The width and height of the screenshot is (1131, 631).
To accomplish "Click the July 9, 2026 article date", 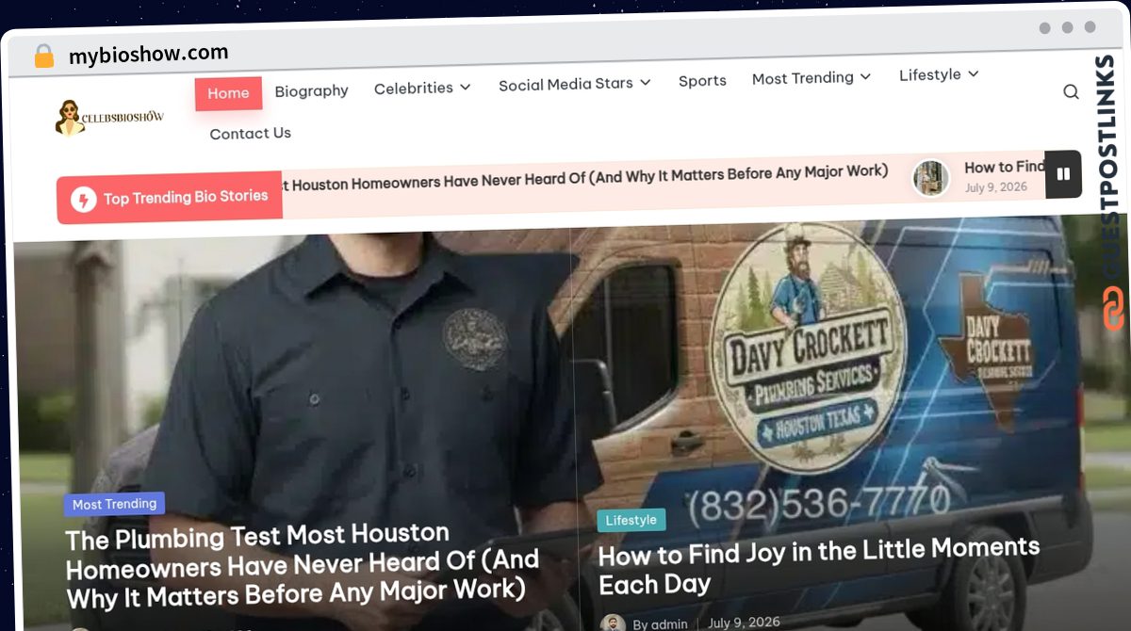I will (x=744, y=623).
